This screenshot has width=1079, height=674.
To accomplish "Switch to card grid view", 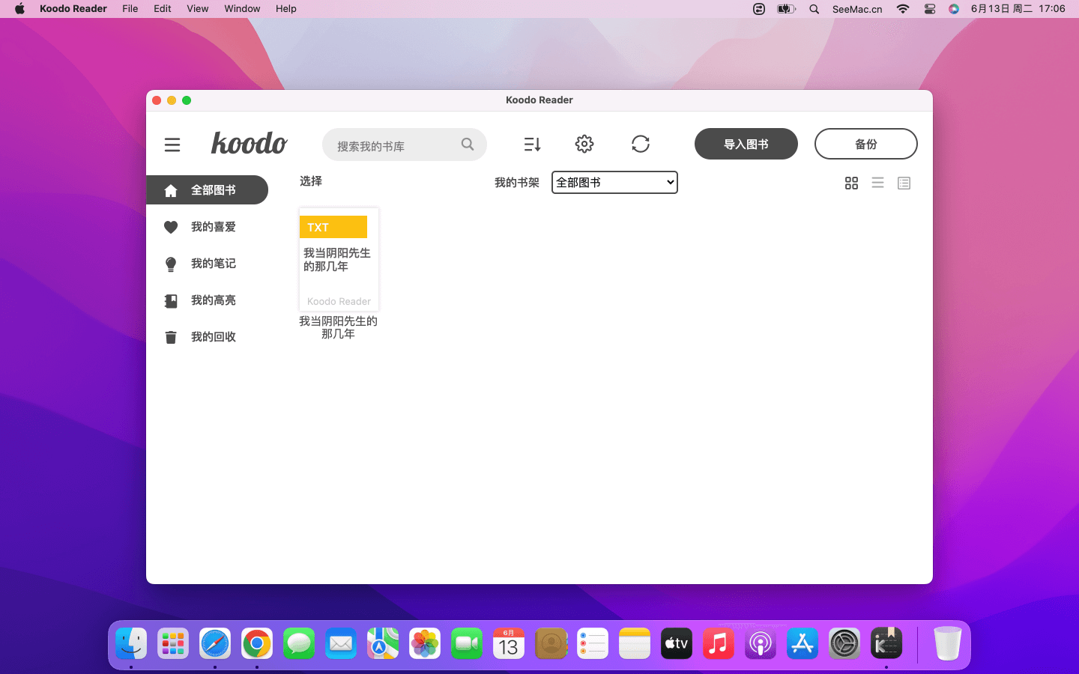I will (851, 183).
